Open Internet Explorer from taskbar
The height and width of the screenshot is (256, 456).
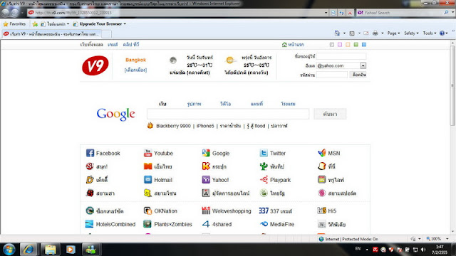tap(28, 250)
